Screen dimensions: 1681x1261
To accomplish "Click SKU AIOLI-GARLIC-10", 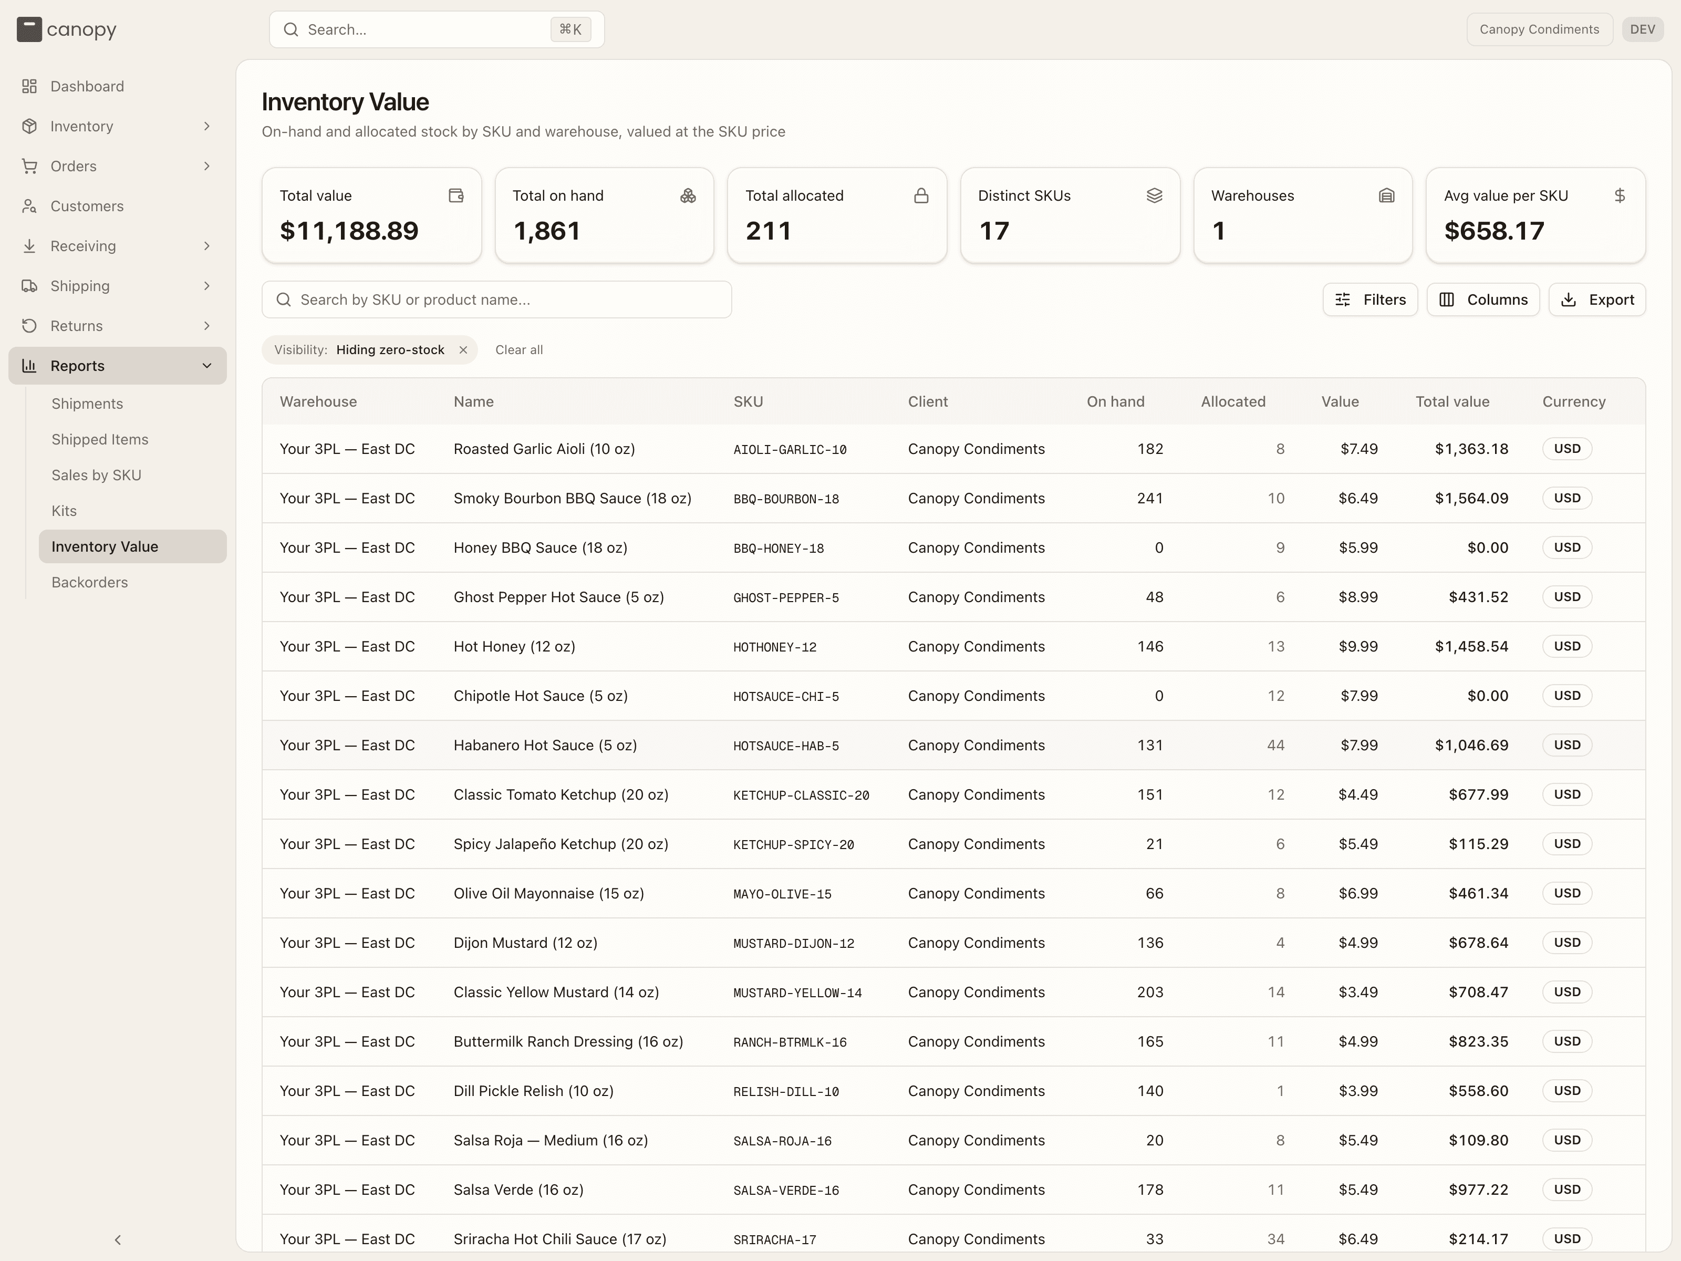I will tap(790, 449).
